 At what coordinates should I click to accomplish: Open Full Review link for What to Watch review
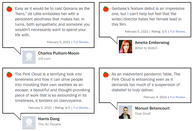tap(179, 31)
